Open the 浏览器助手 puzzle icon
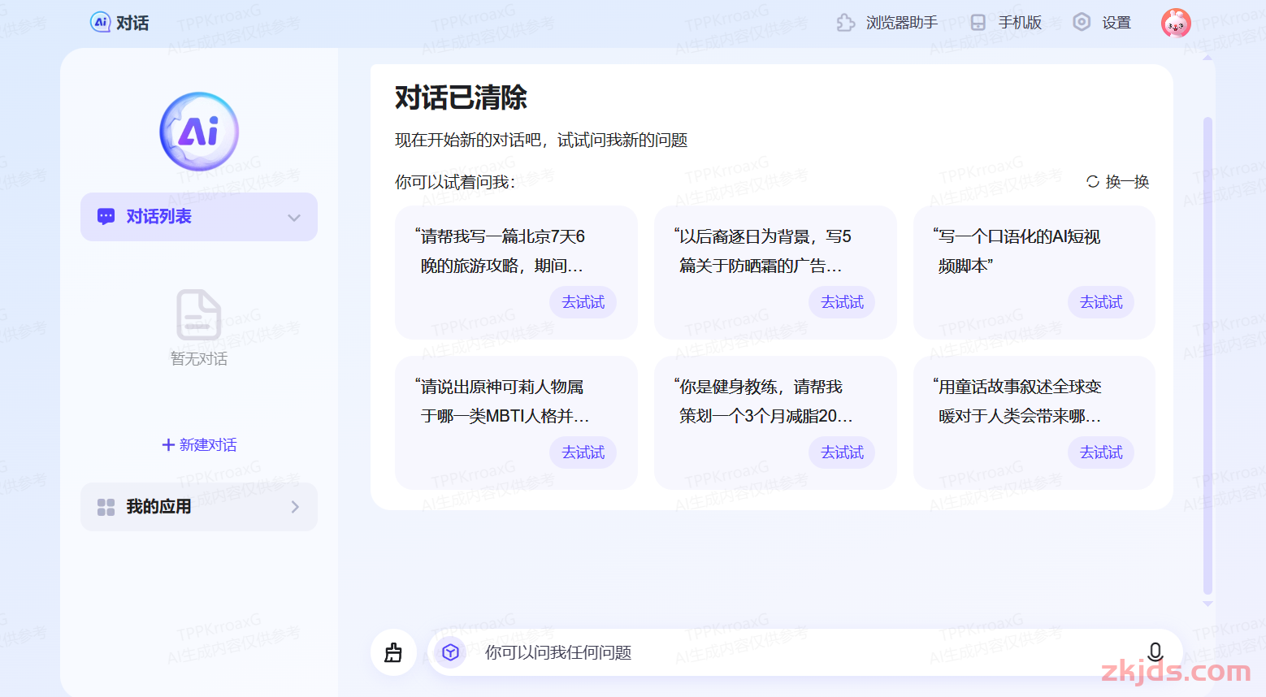The height and width of the screenshot is (697, 1266). pos(846,23)
